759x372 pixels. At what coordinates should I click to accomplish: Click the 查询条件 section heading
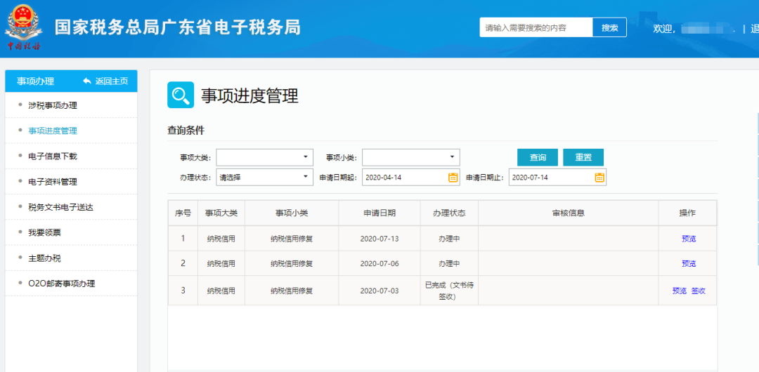tap(186, 130)
